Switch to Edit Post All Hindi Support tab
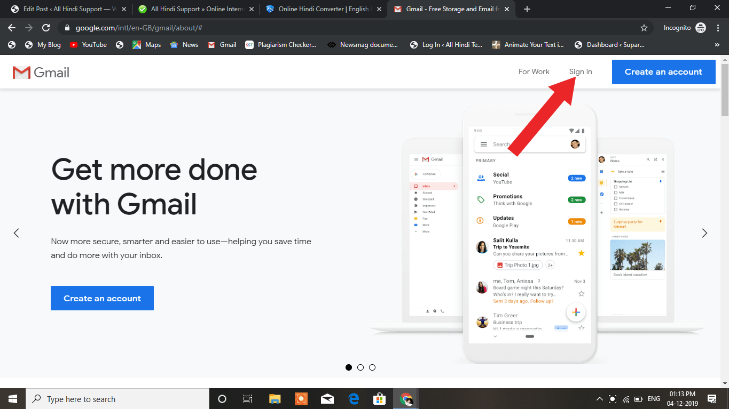Screen dimensions: 729x409 tap(68, 9)
